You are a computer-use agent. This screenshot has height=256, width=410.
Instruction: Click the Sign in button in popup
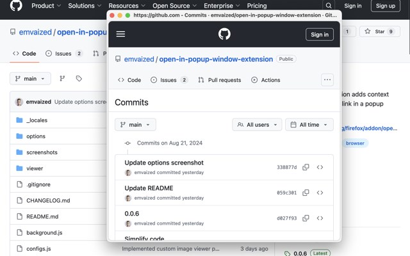pos(320,35)
